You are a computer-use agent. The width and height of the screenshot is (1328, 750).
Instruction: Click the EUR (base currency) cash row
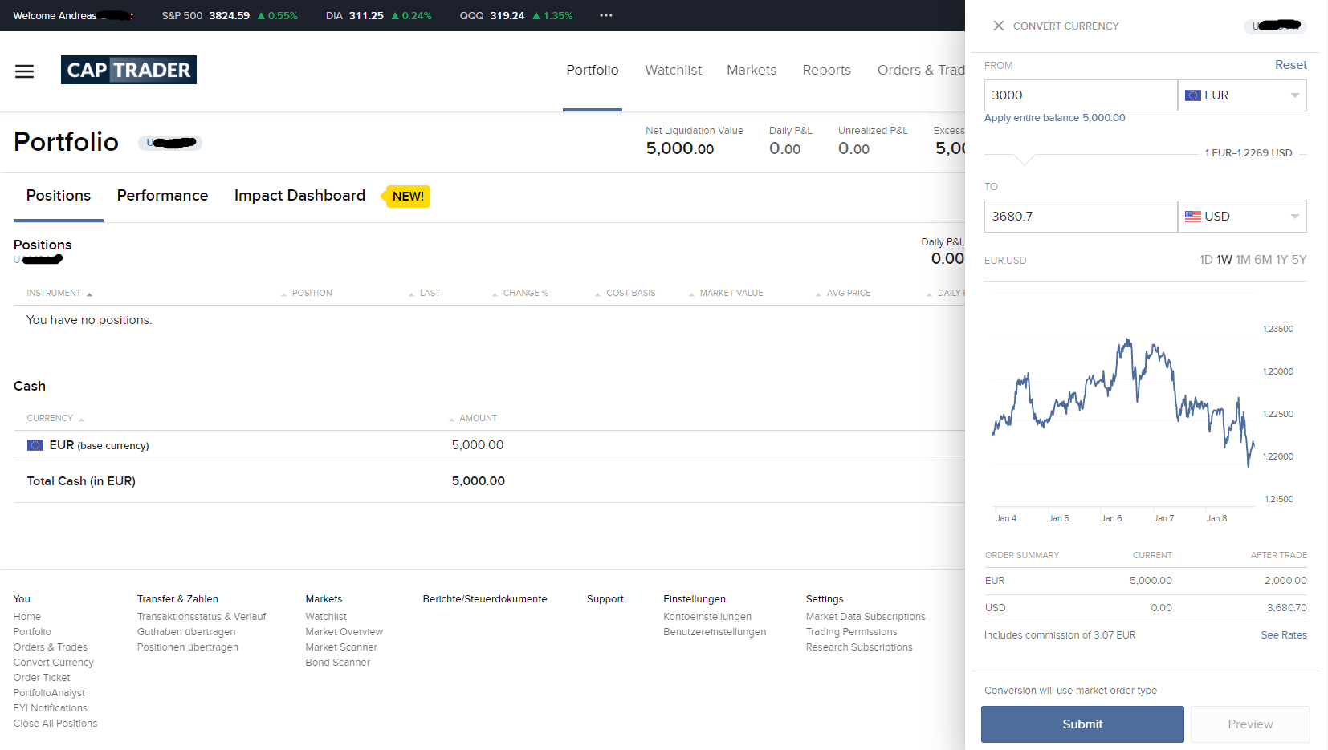tap(489, 445)
